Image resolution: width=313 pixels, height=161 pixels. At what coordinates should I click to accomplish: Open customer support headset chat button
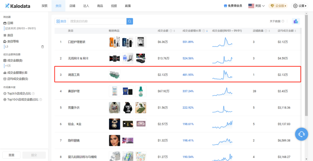301,134
